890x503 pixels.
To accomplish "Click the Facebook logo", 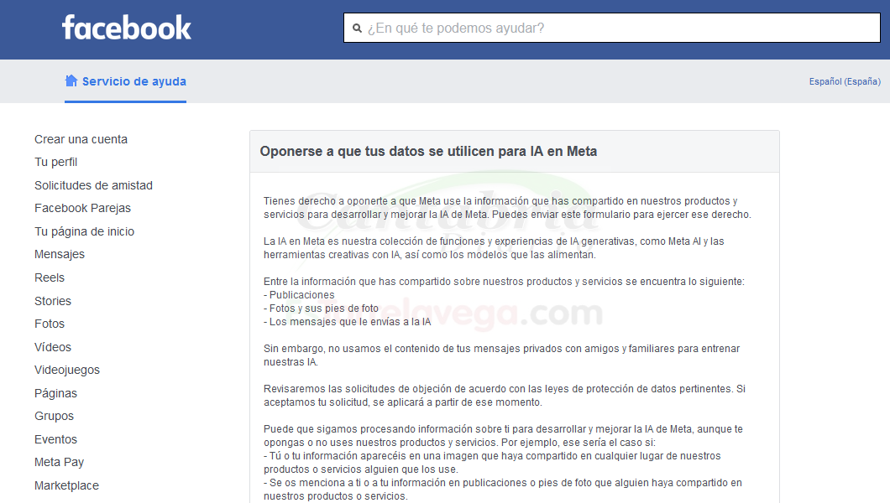I will tap(127, 28).
